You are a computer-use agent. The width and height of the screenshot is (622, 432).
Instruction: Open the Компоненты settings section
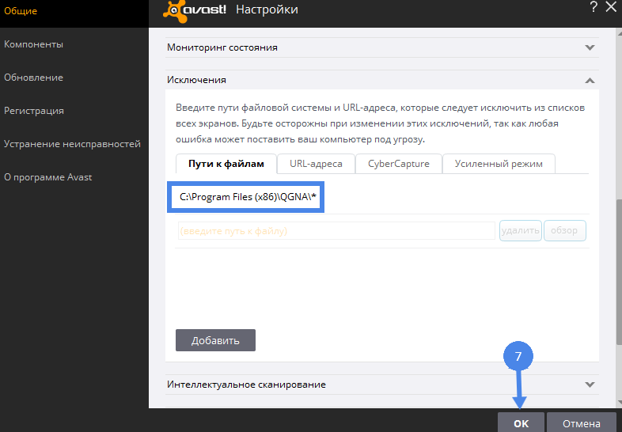[34, 44]
